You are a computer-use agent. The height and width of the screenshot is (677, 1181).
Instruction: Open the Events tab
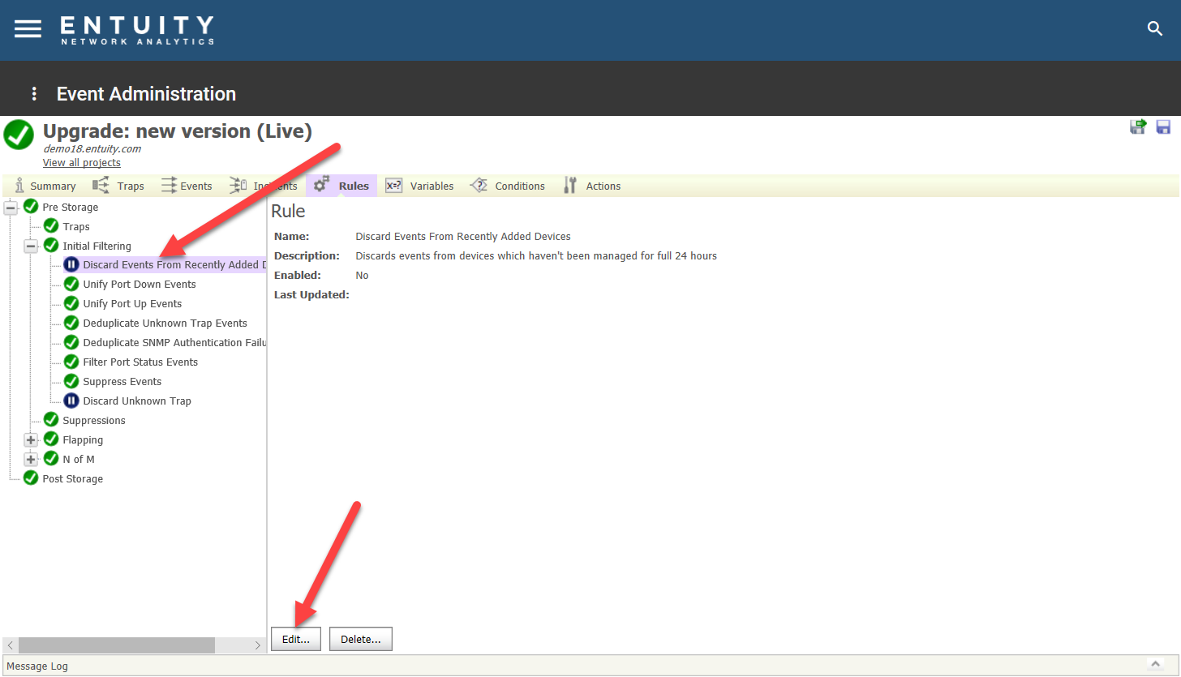click(187, 186)
